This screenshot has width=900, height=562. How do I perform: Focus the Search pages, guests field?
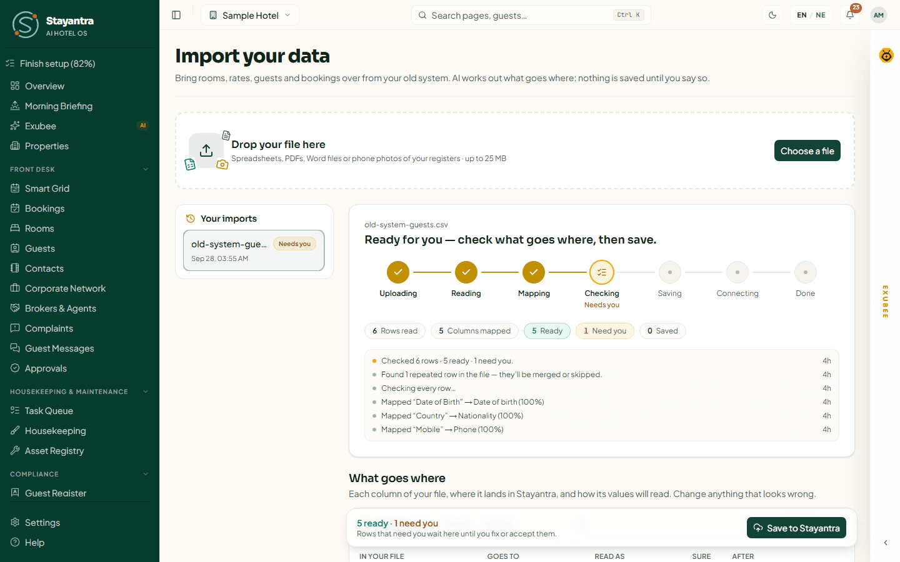tap(531, 15)
